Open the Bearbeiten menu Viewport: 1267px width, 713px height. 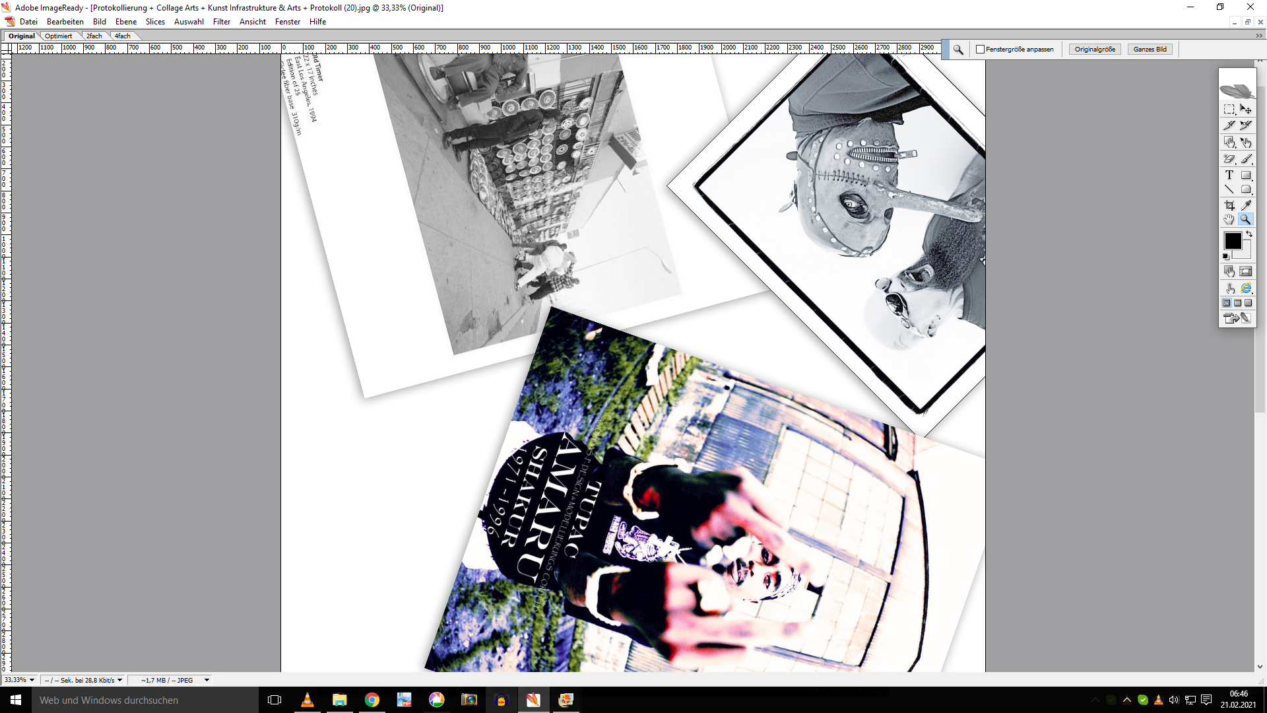coord(65,22)
